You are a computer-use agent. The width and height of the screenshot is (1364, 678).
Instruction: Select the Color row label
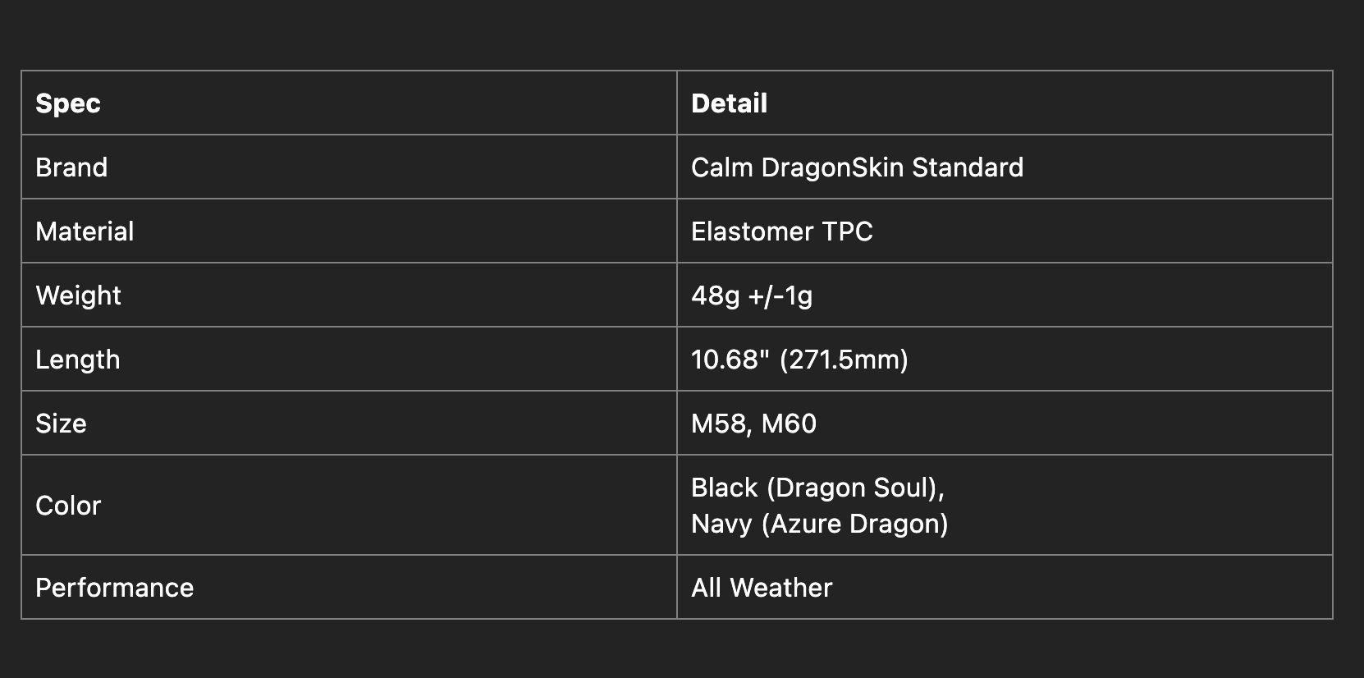[68, 506]
